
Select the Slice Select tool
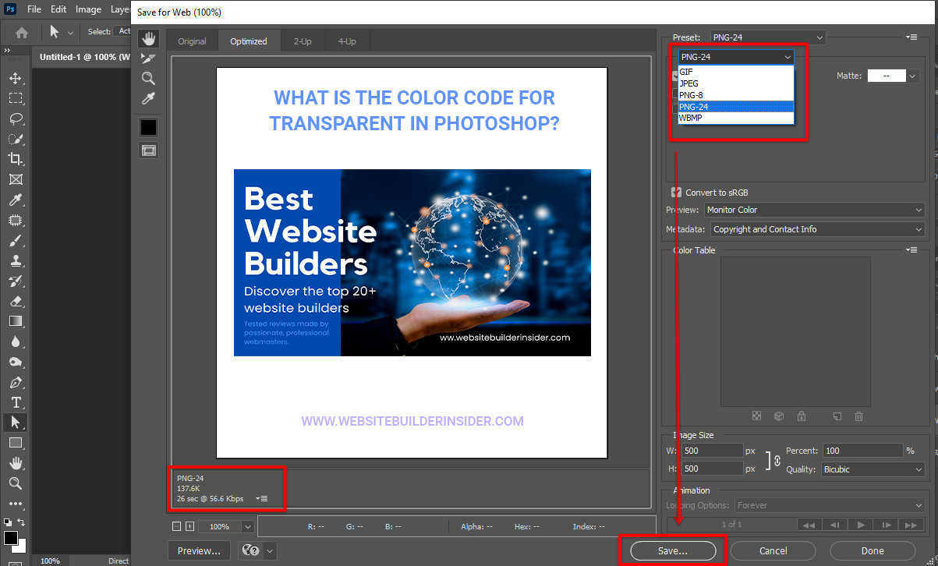(x=148, y=58)
